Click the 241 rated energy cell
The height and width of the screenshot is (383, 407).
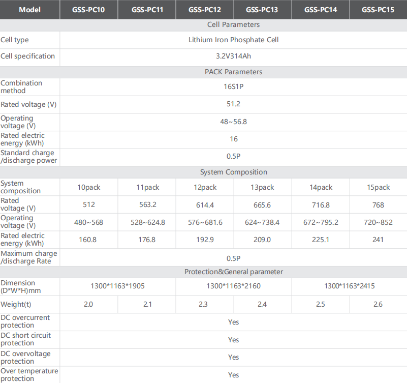tap(378, 240)
